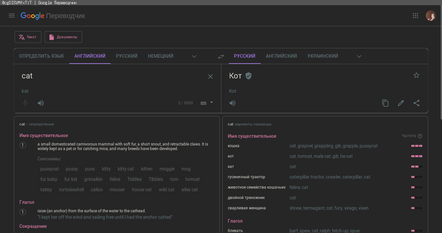Expand input tools dropdown arrow

(212, 102)
